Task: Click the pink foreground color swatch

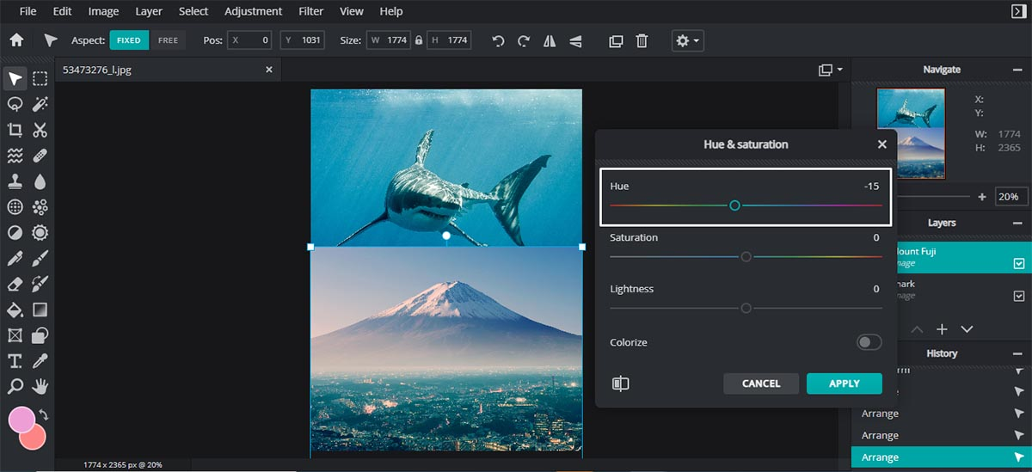Action: pyautogui.click(x=21, y=420)
